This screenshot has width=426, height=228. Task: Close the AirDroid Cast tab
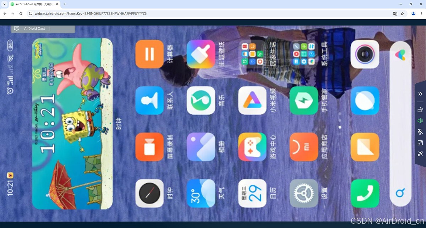pyautogui.click(x=57, y=4)
